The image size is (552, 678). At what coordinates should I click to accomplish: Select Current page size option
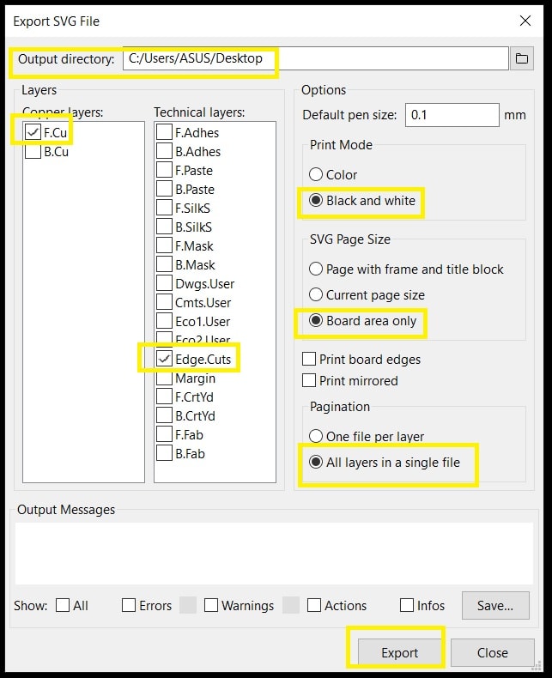(x=317, y=294)
